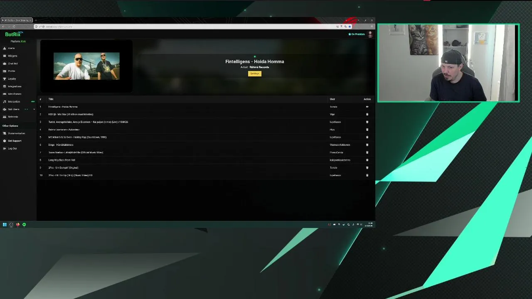Open the Windows Start menu
532x299 pixels.
[5, 225]
